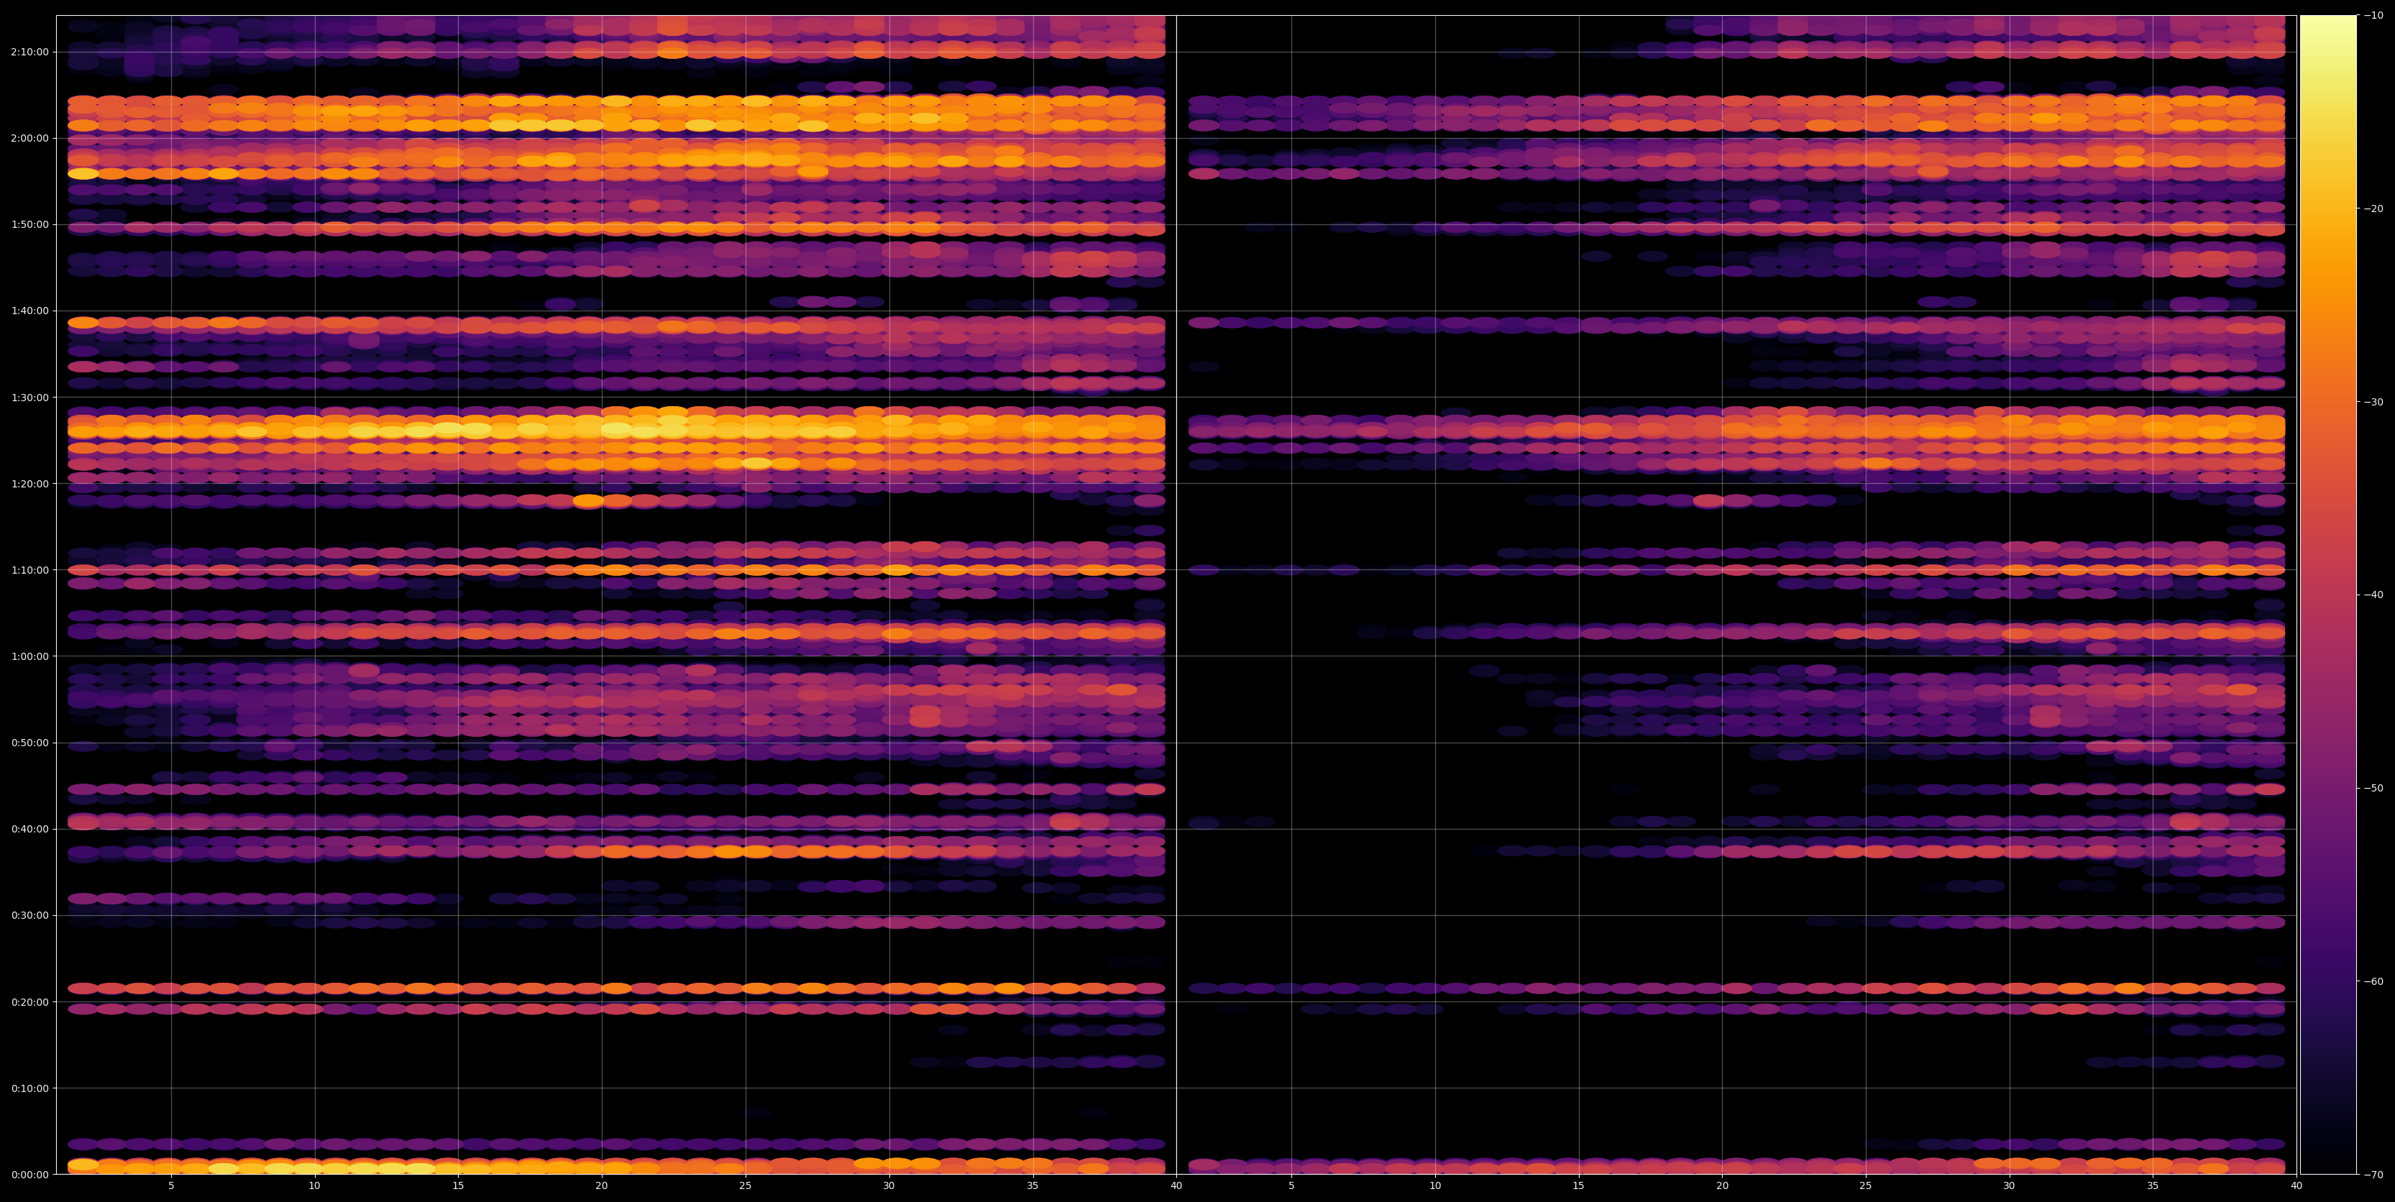Select x-axis label 20 of right heatmap

point(1722,1186)
